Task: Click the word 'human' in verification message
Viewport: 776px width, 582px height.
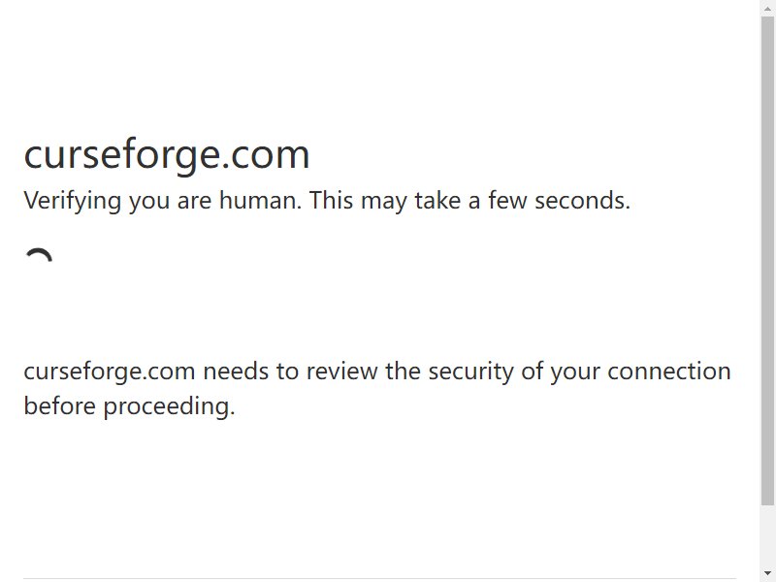Action: (x=258, y=201)
